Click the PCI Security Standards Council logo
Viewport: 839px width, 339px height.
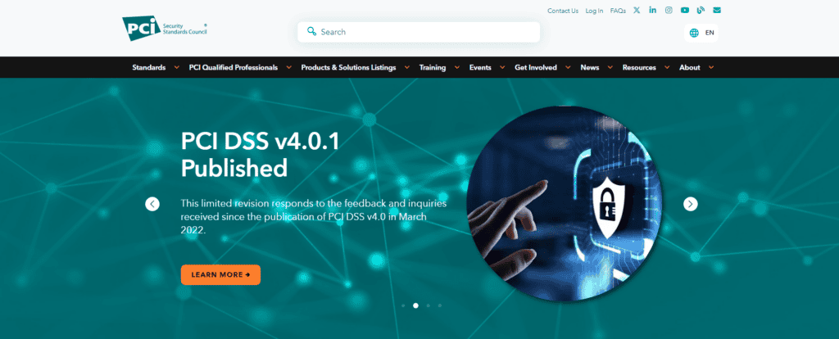pos(165,29)
